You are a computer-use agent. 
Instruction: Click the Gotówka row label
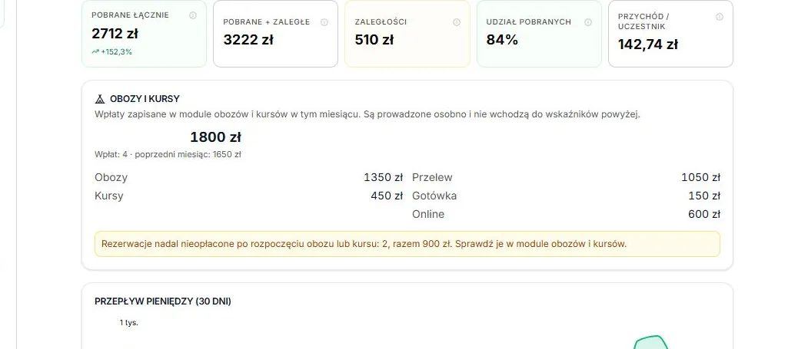coord(434,196)
